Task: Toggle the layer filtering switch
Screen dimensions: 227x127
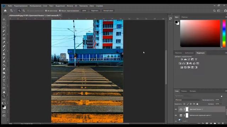Action: pos(222,96)
